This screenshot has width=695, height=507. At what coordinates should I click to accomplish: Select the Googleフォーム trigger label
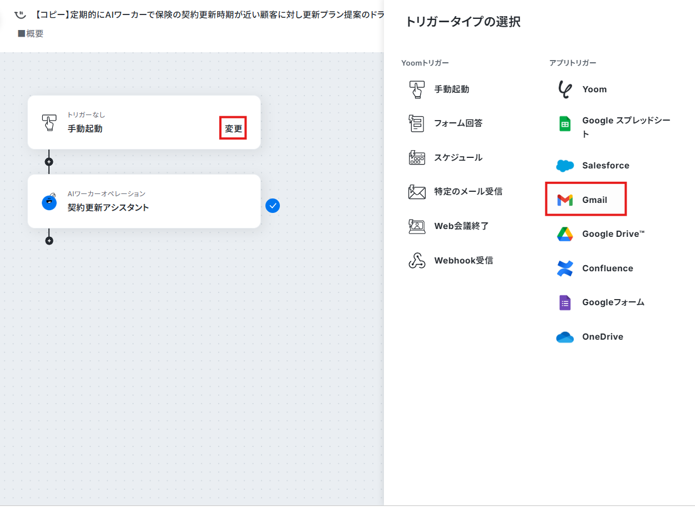[x=613, y=302]
